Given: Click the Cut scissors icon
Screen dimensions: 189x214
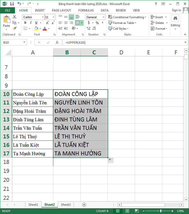Looking at the screenshot, I should tap(14, 17).
